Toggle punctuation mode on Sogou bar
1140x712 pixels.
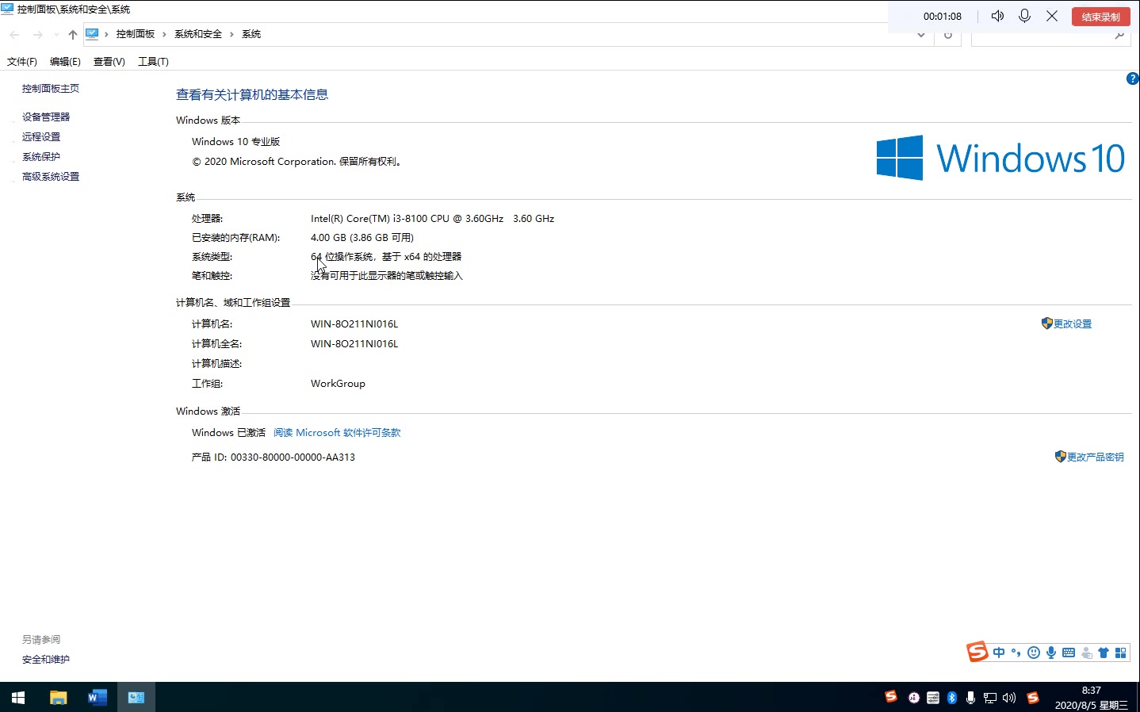[1016, 653]
